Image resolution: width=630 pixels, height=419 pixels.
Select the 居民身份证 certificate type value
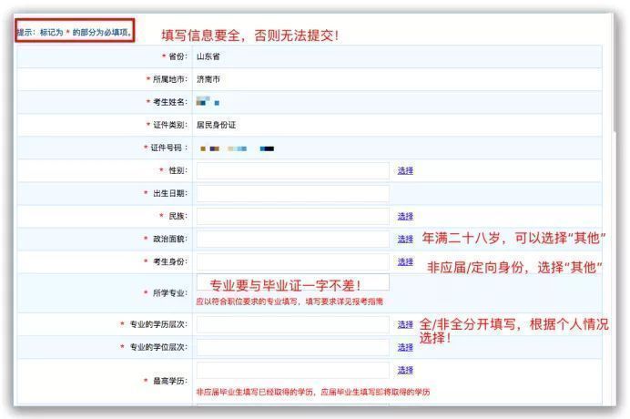(216, 125)
